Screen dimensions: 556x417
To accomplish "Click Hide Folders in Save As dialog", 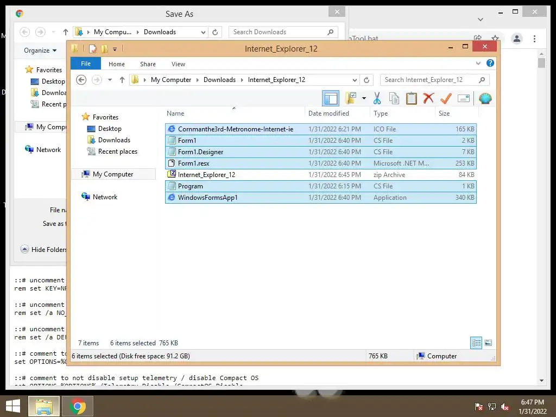I will 43,249.
